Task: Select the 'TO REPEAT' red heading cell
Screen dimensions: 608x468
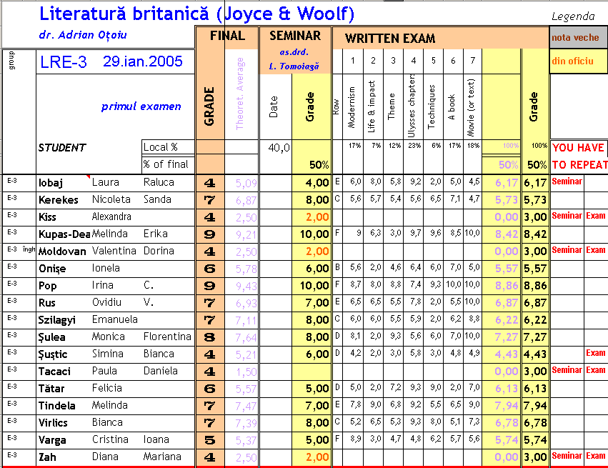Action: point(579,165)
